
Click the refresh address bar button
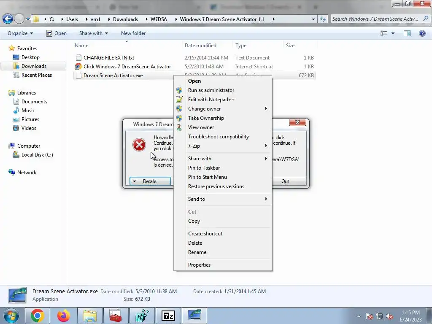pos(323,19)
